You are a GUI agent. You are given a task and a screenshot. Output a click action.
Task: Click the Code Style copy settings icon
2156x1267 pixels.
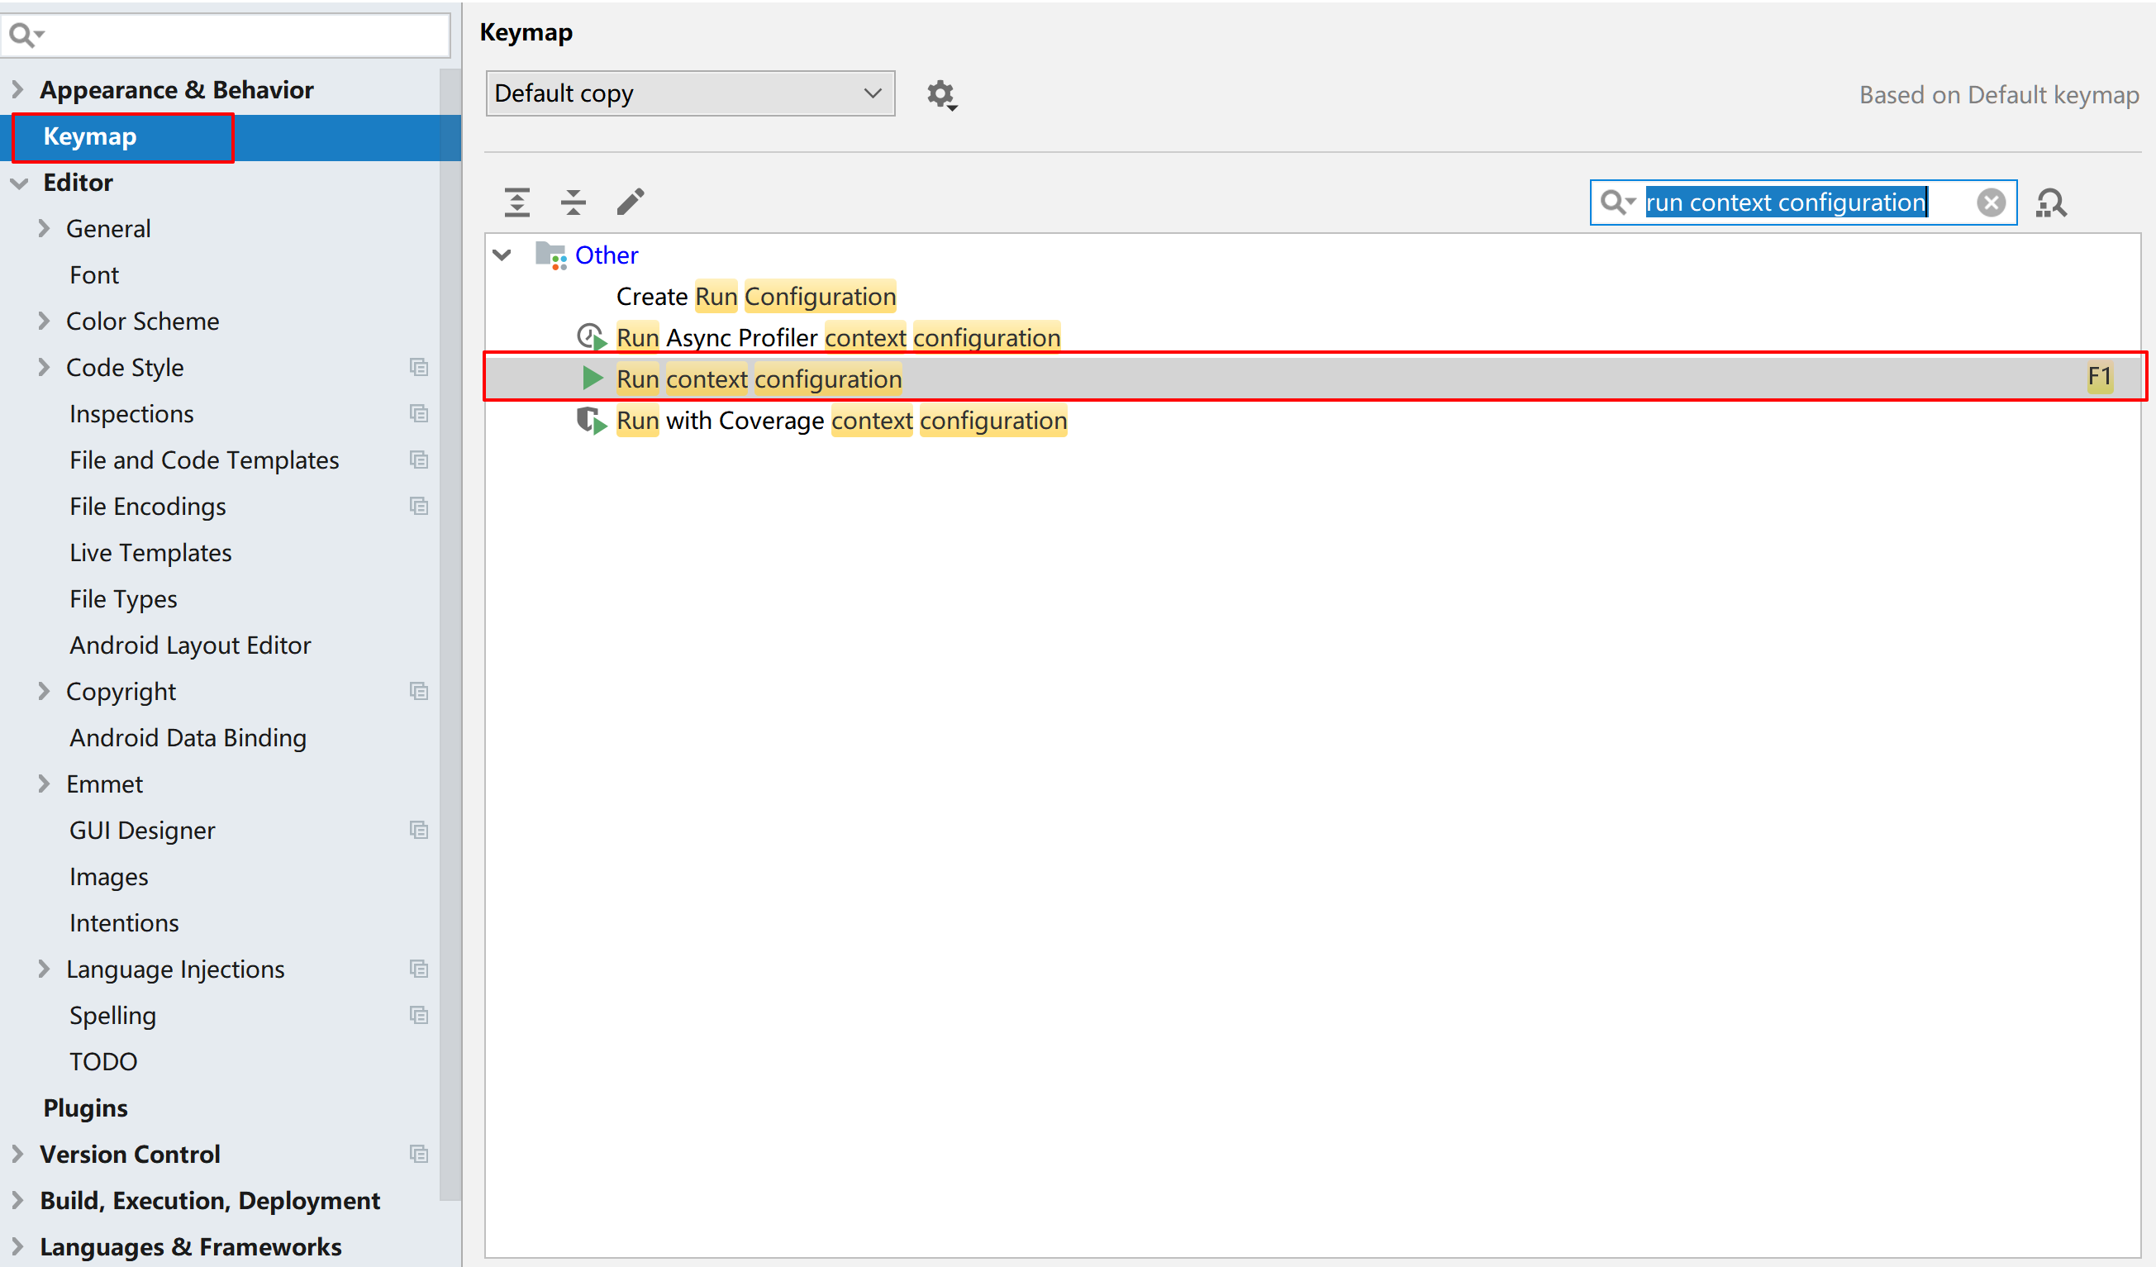pos(418,368)
